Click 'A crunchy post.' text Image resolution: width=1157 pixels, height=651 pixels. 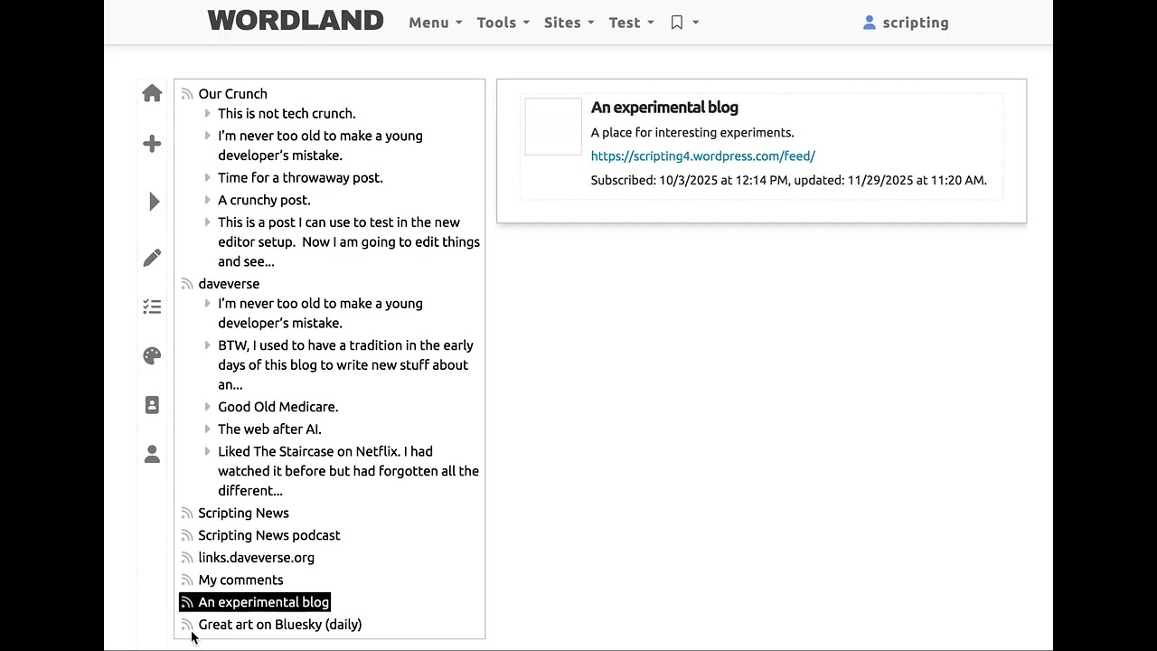[264, 200]
